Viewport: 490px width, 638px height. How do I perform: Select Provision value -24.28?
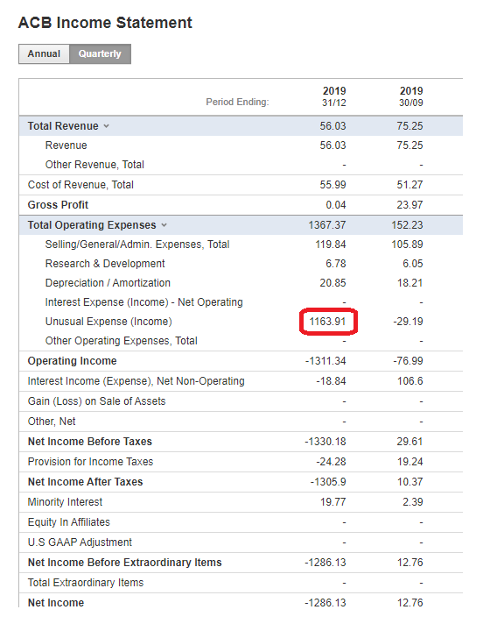tap(331, 461)
